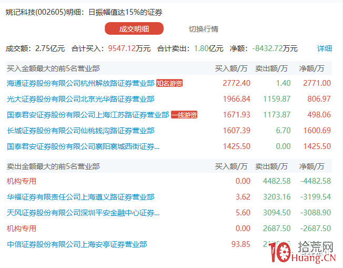Click sell amount 3094.50
Screen dimensions: 343x268
[x=277, y=213]
